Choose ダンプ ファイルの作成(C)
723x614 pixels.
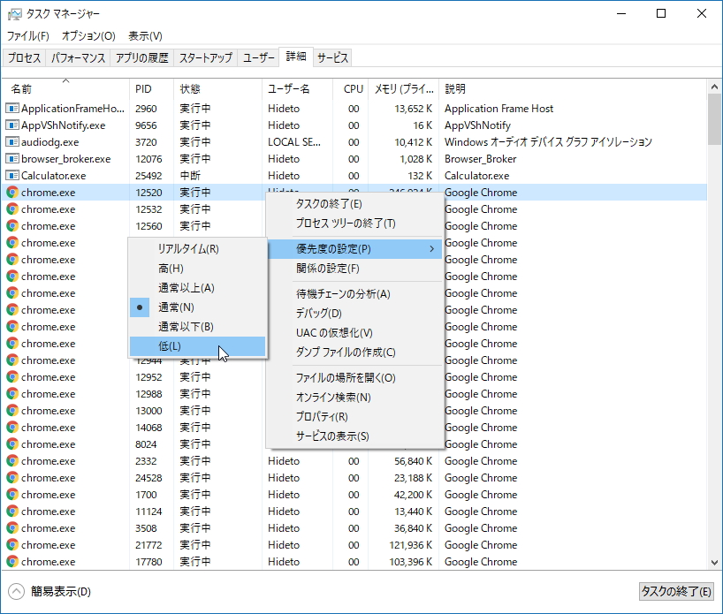(x=354, y=352)
